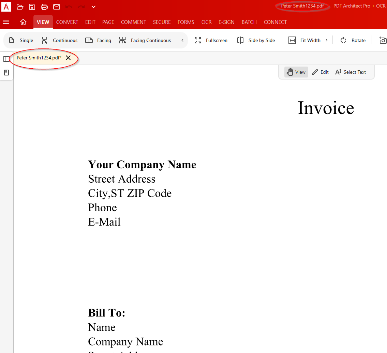Rotate the current page
The width and height of the screenshot is (387, 353).
(x=353, y=40)
